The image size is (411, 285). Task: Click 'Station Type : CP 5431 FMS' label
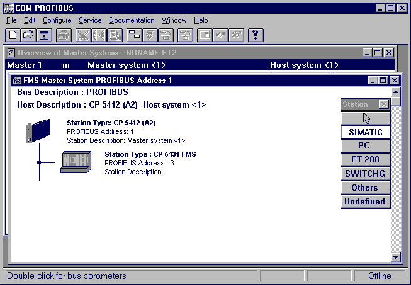coord(150,154)
